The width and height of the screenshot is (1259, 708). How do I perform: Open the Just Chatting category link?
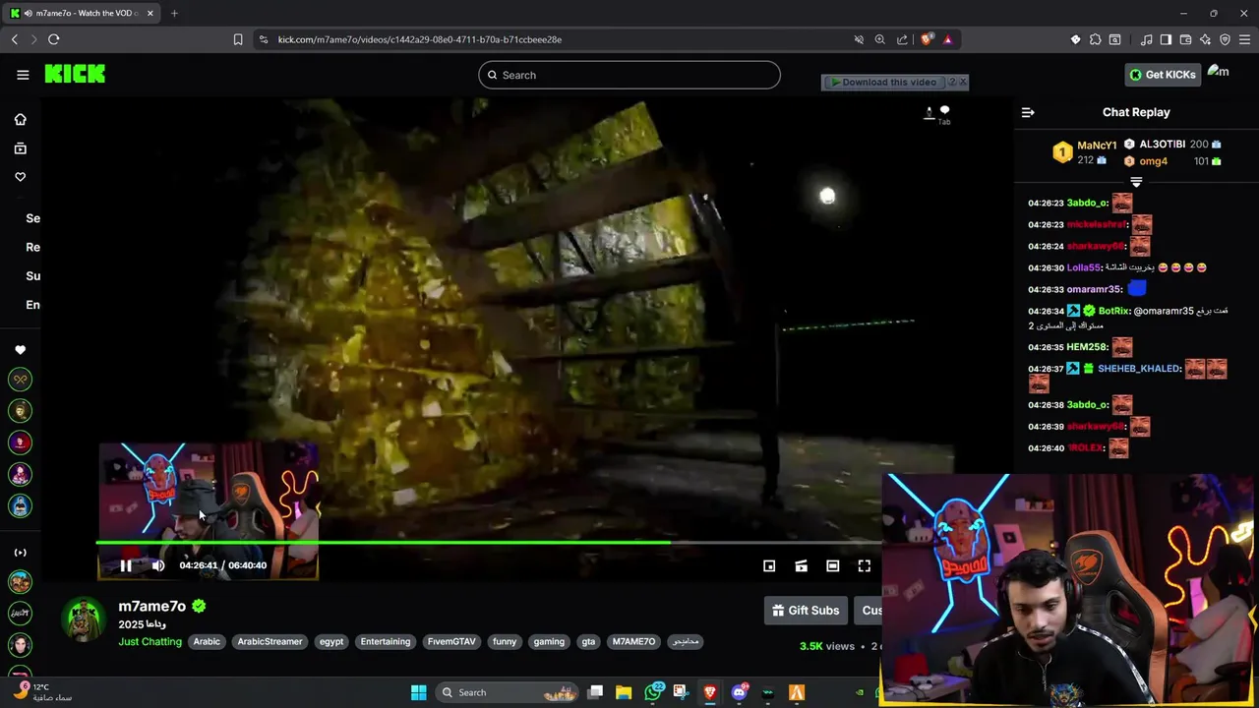pyautogui.click(x=150, y=641)
